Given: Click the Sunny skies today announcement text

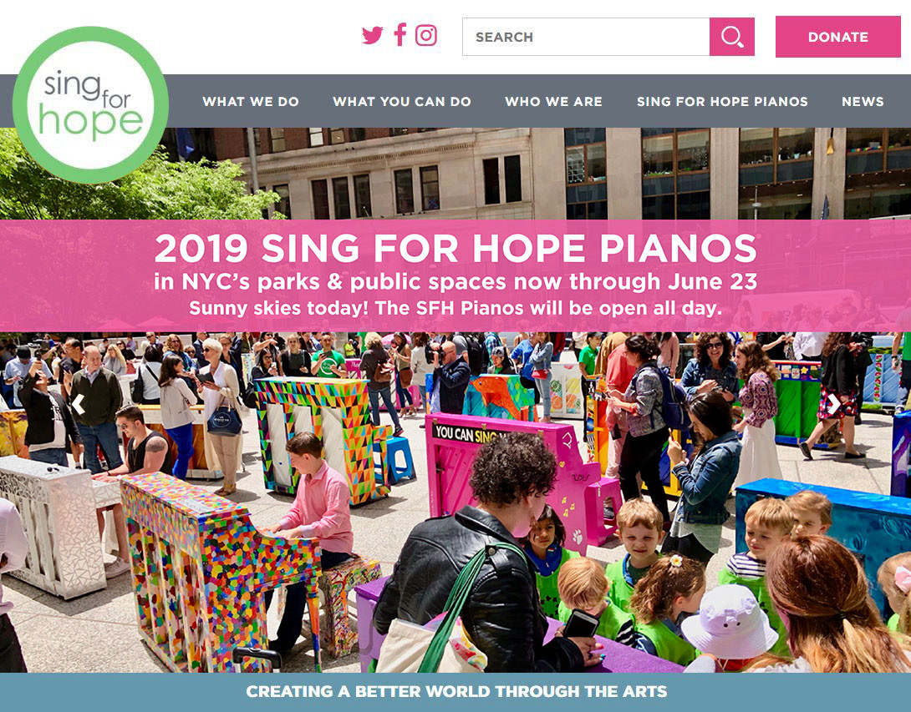Looking at the screenshot, I should [455, 307].
